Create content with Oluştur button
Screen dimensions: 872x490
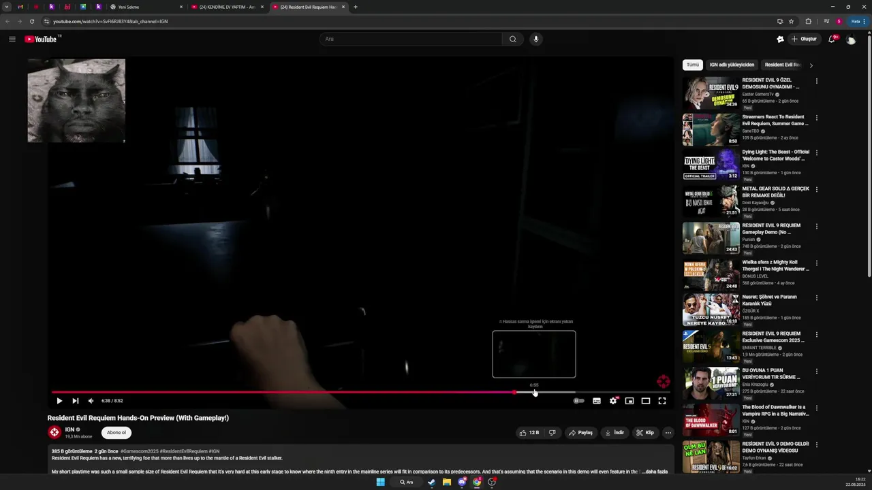[x=804, y=39]
